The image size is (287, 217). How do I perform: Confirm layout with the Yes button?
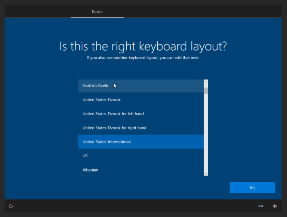pyautogui.click(x=252, y=188)
